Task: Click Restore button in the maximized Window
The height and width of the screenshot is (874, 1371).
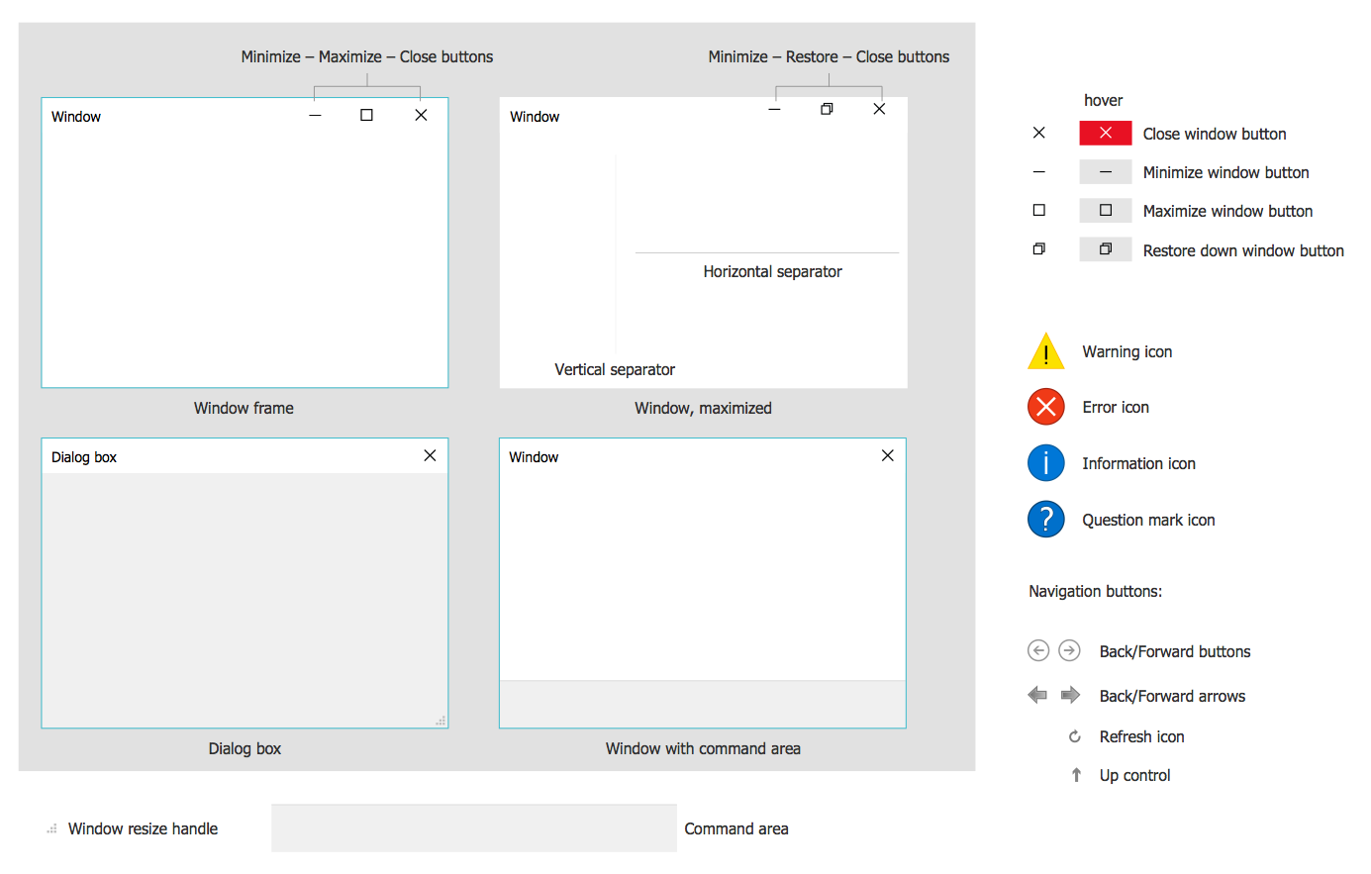Action: point(827,109)
